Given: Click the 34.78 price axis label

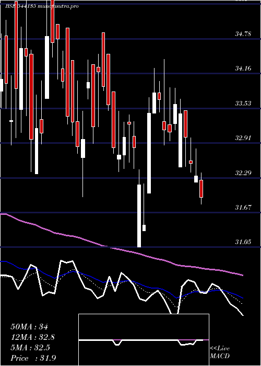Looking at the screenshot, I should click(243, 34).
